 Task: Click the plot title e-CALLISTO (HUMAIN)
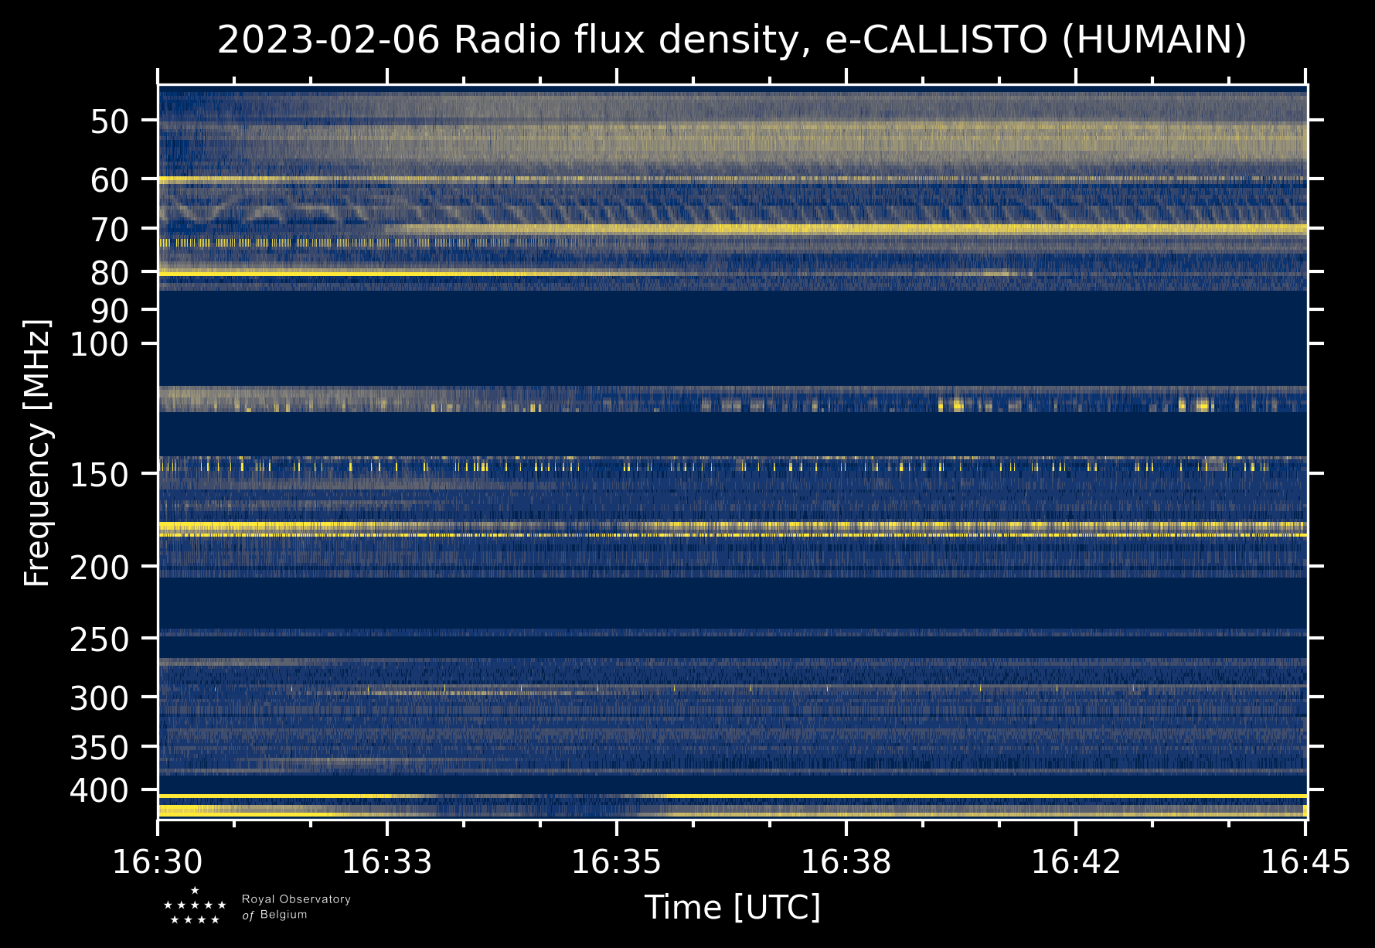(x=732, y=40)
